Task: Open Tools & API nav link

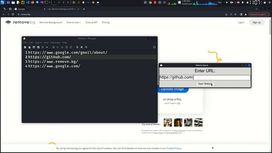Action: (x=91, y=23)
